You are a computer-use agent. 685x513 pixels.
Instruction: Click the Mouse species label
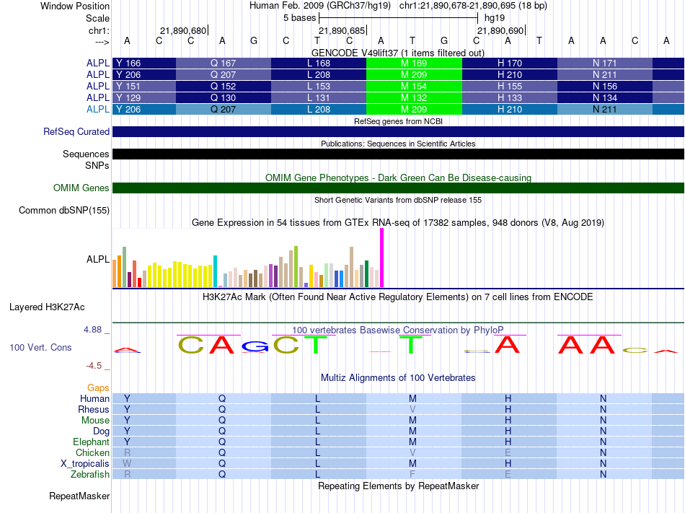coord(95,421)
